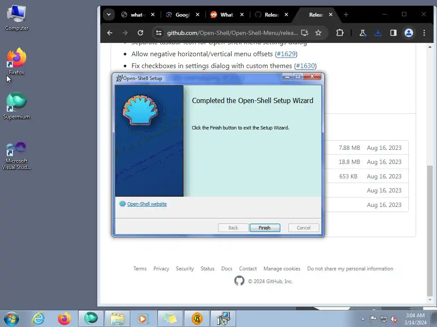Select the Microsoft Visual Studio desktop shortcut
437x327 pixels.
point(17,156)
